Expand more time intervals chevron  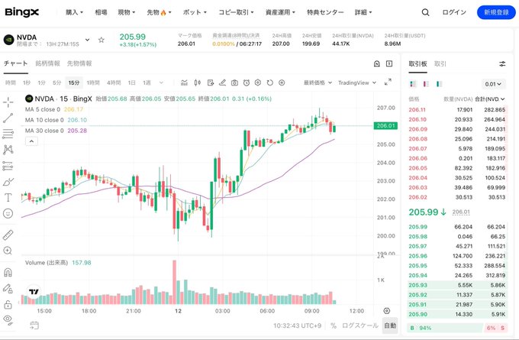coord(161,83)
